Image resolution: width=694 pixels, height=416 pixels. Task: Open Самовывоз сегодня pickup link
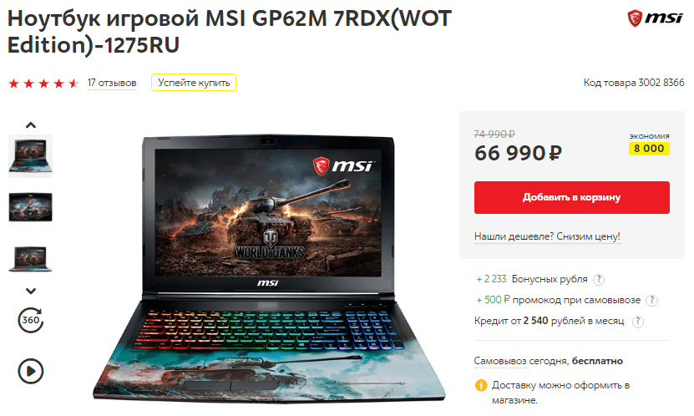[x=520, y=361]
